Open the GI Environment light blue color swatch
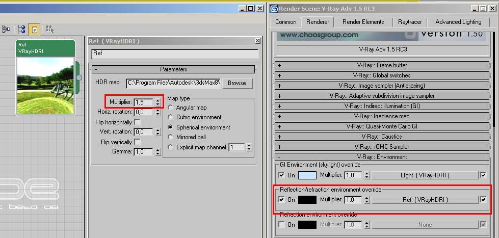This screenshot has width=499, height=238. pos(307,175)
